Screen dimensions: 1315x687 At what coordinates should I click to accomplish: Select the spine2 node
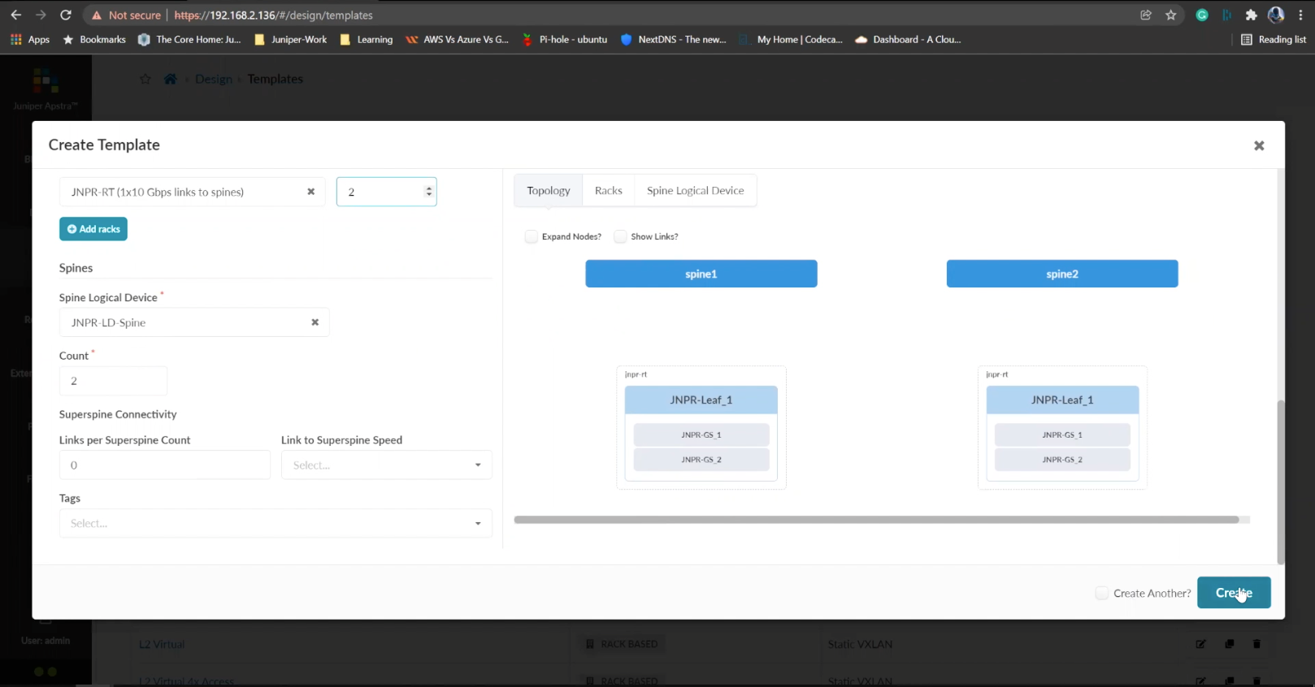click(1062, 274)
